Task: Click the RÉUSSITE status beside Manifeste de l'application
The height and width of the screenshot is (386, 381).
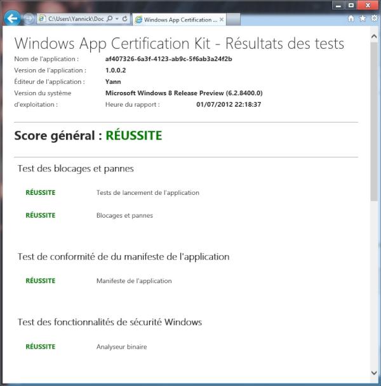Action: [41, 281]
